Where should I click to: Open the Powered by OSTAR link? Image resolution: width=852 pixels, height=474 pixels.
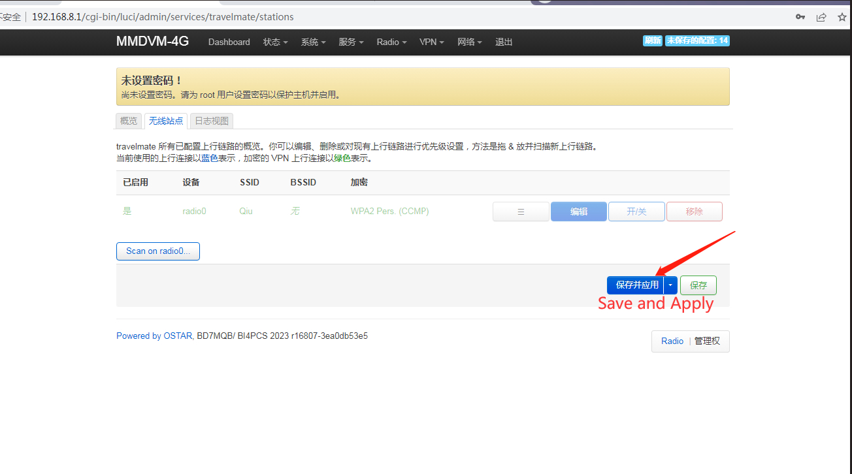click(x=154, y=336)
